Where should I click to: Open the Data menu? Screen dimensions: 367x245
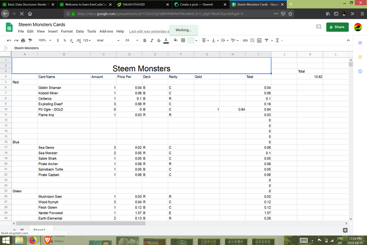pyautogui.click(x=80, y=31)
